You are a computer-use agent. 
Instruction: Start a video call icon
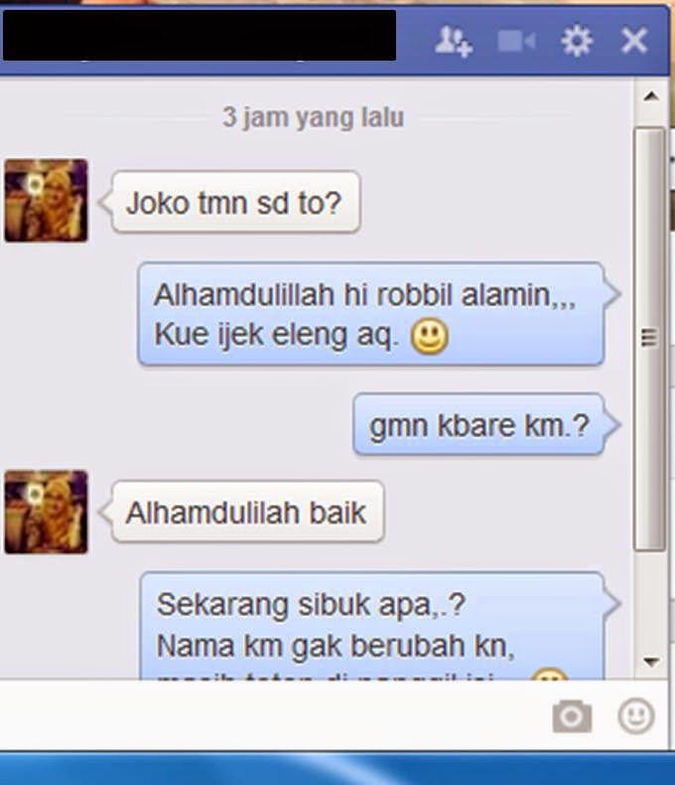517,41
